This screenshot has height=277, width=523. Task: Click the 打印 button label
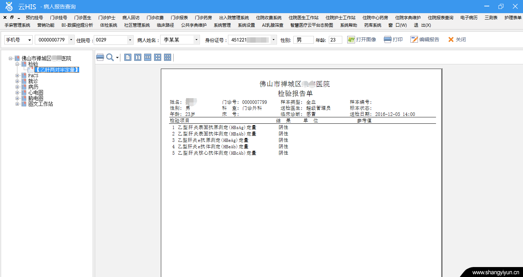click(398, 39)
